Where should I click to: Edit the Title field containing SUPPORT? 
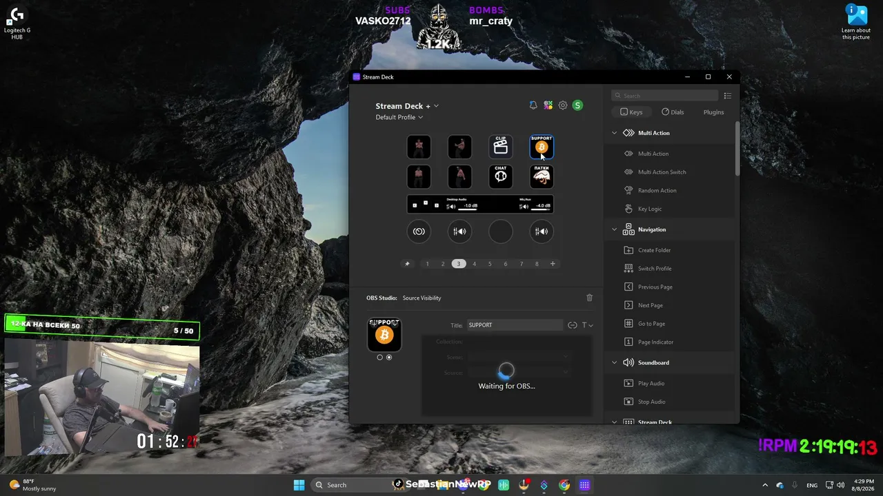coord(515,325)
